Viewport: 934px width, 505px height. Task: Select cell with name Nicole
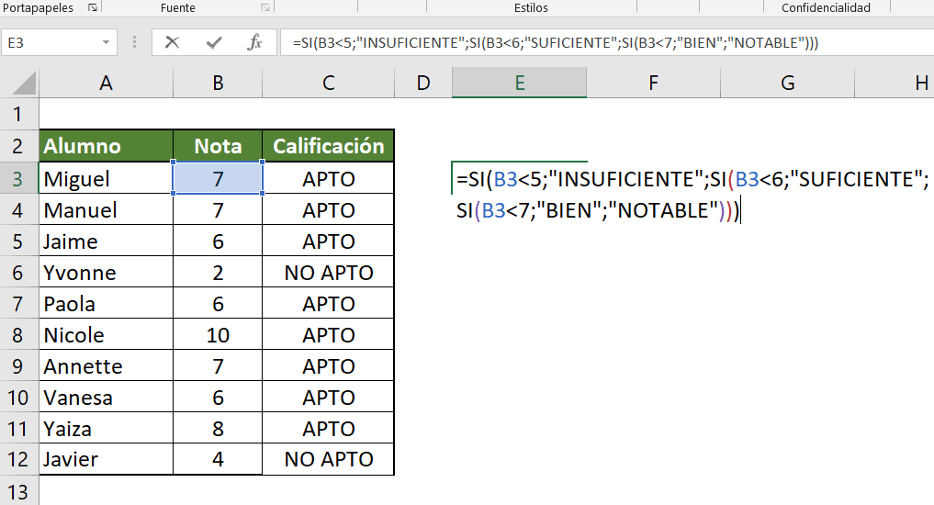tap(106, 335)
